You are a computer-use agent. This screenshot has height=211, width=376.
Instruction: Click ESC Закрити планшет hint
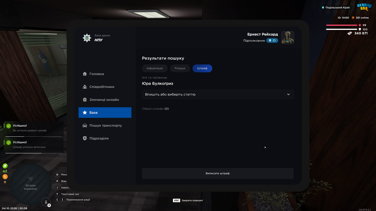[x=188, y=200]
